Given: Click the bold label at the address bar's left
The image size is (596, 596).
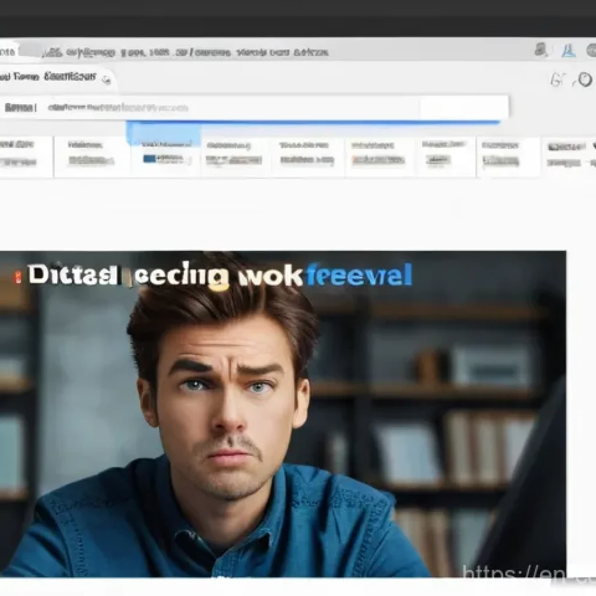Looking at the screenshot, I should tap(19, 108).
